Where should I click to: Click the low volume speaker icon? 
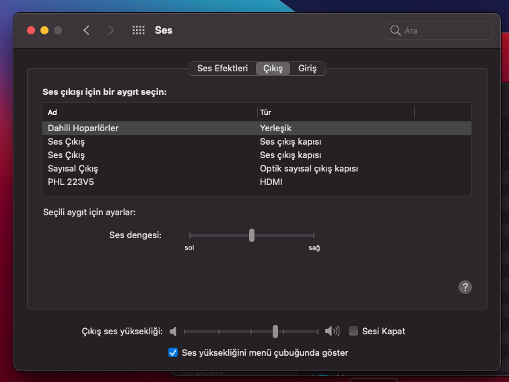click(174, 332)
